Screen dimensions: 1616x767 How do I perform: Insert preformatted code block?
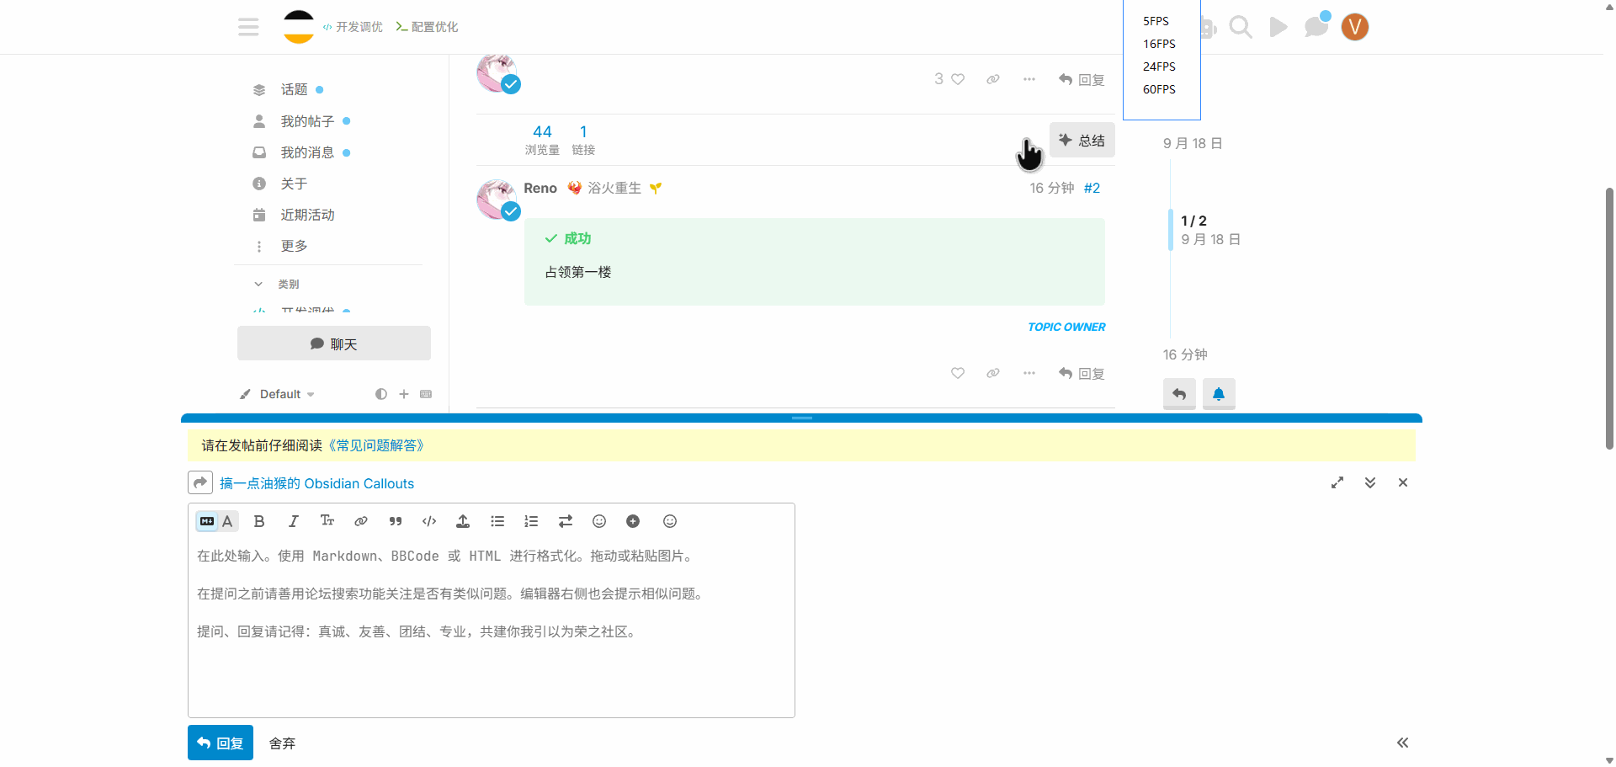[x=429, y=521]
